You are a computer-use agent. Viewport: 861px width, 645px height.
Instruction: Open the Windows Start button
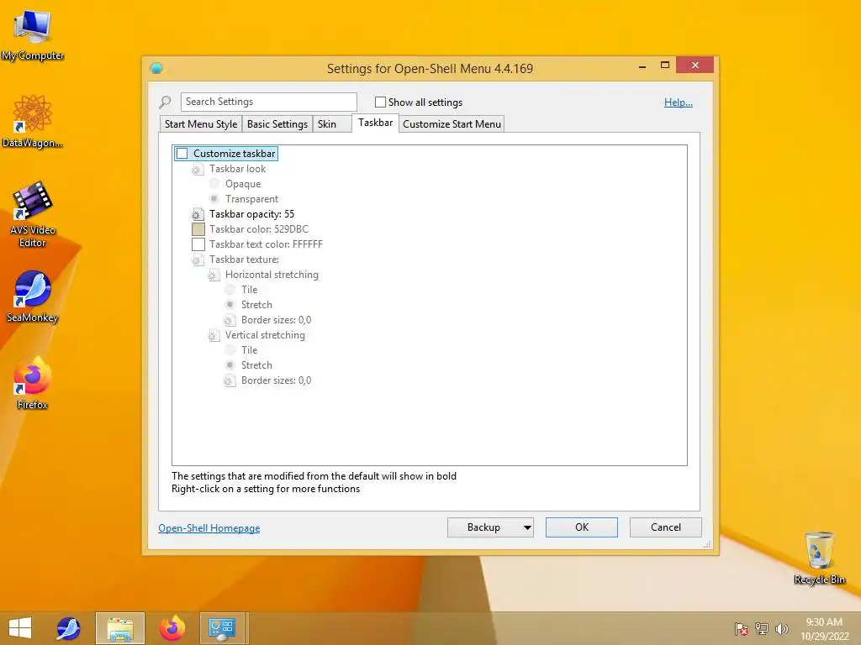pyautogui.click(x=20, y=628)
